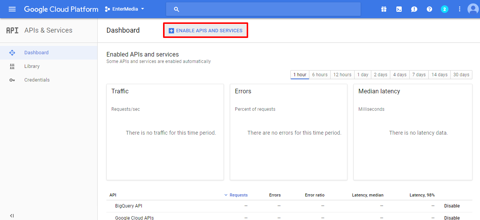480x220 pixels.
Task: Show notifications badge with count 2
Action: [x=445, y=9]
